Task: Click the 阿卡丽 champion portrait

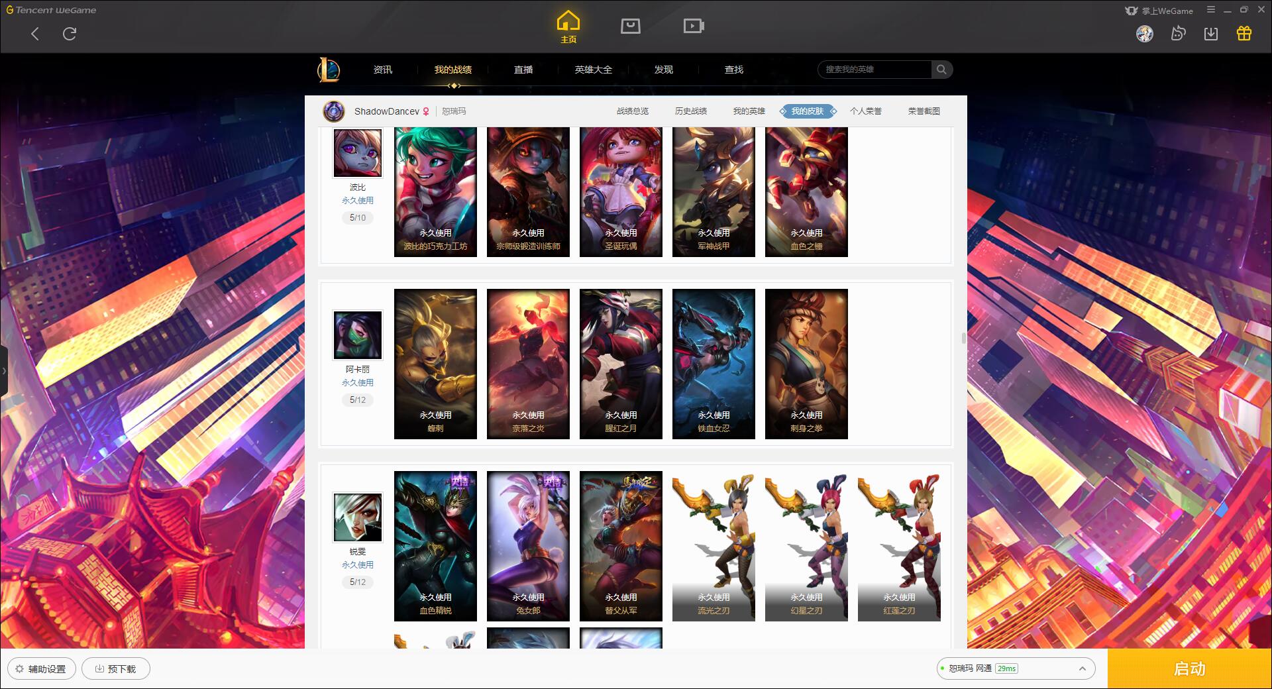Action: tap(358, 335)
